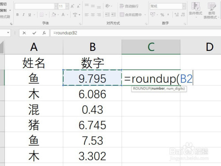Click 复制 copy button
Image resolution: width=221 pixels, height=166 pixels.
pyautogui.click(x=4, y=10)
